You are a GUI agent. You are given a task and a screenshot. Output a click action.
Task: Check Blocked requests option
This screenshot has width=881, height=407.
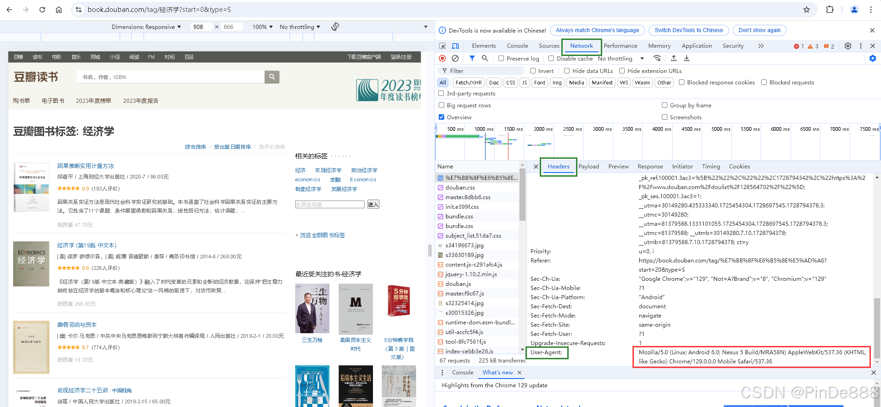click(x=764, y=82)
